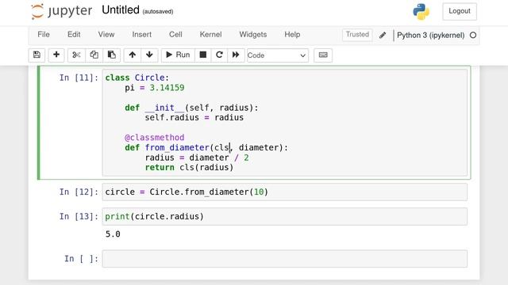The image size is (508, 285).
Task: Open the Edit menu
Action: tap(74, 35)
